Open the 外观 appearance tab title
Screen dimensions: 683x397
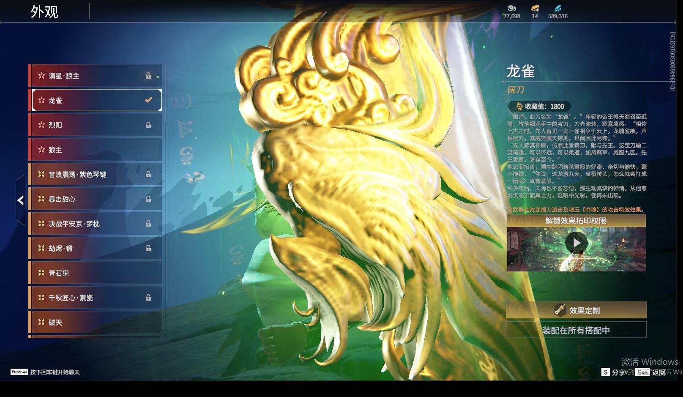coord(44,11)
